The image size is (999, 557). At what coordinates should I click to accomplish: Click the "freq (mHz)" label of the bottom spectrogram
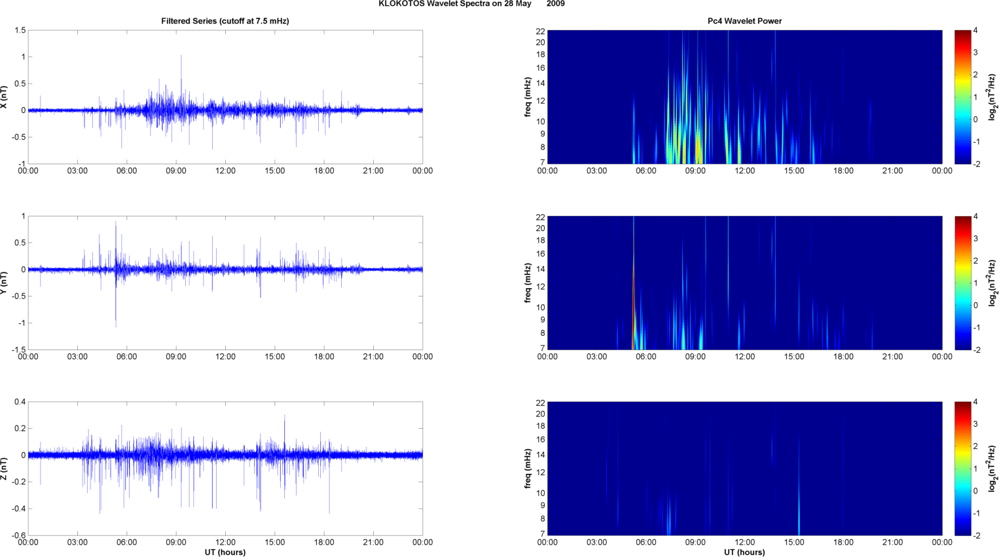point(527,469)
